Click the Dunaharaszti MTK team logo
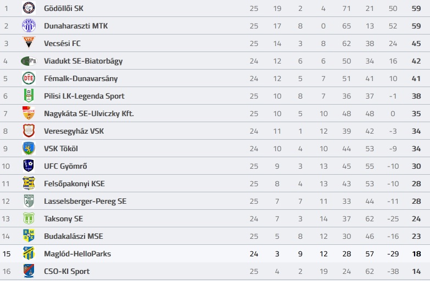The image size is (430, 281). [29, 26]
